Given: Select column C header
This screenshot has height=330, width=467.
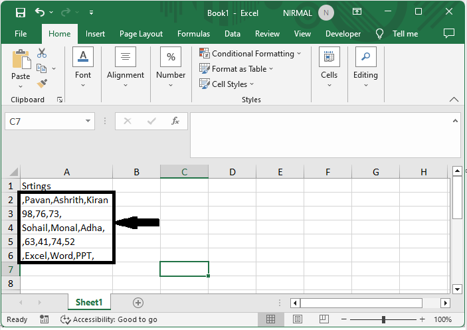Looking at the screenshot, I should 185,172.
